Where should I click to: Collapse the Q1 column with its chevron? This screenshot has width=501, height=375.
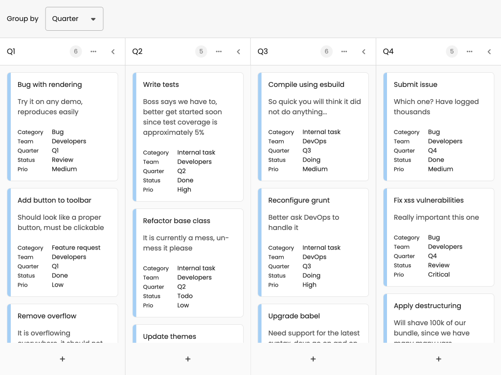[x=113, y=51]
